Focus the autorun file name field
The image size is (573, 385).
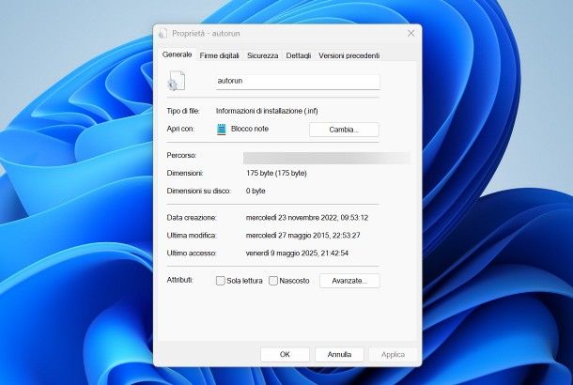click(x=298, y=82)
